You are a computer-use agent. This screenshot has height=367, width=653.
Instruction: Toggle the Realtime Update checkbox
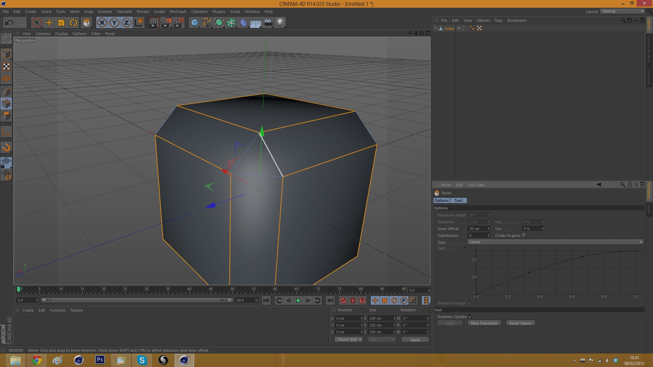coord(470,316)
